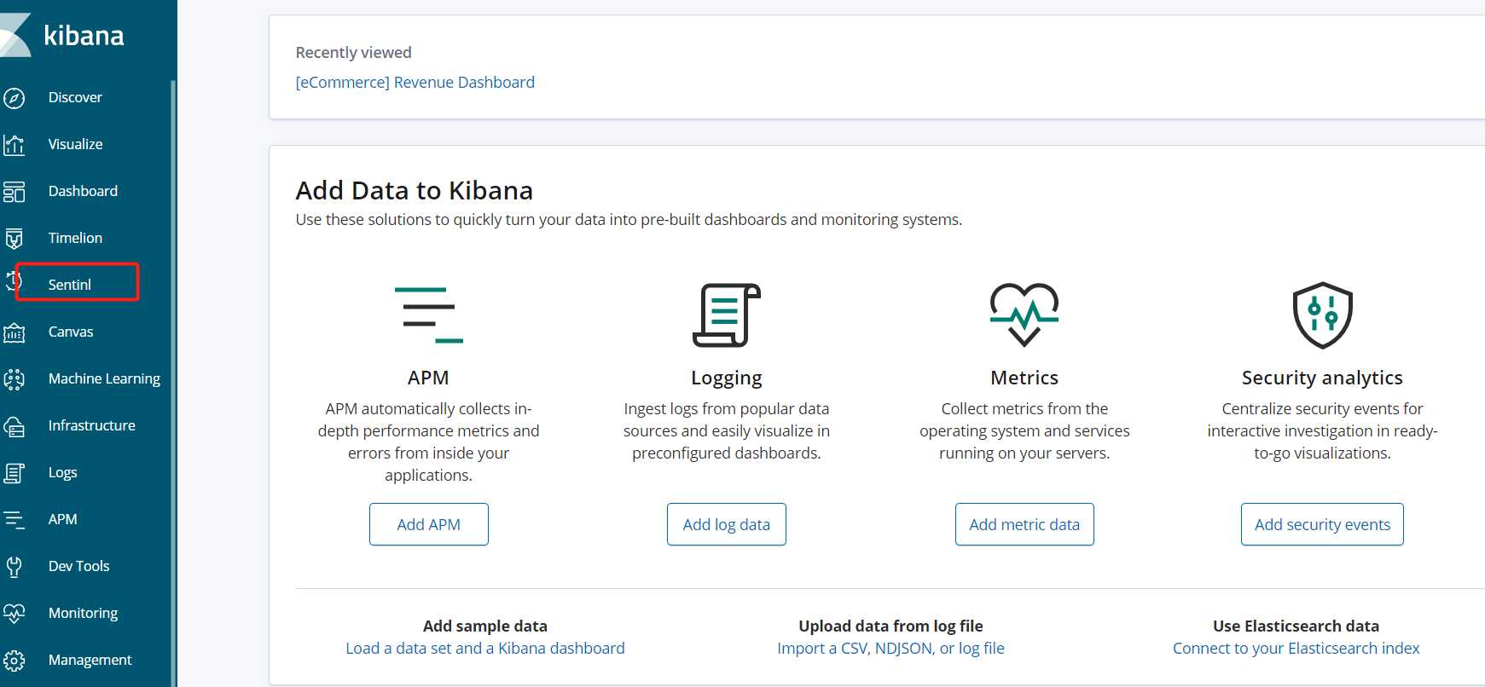
Task: Click the 'Add Data to Kibana' title
Action: click(414, 190)
